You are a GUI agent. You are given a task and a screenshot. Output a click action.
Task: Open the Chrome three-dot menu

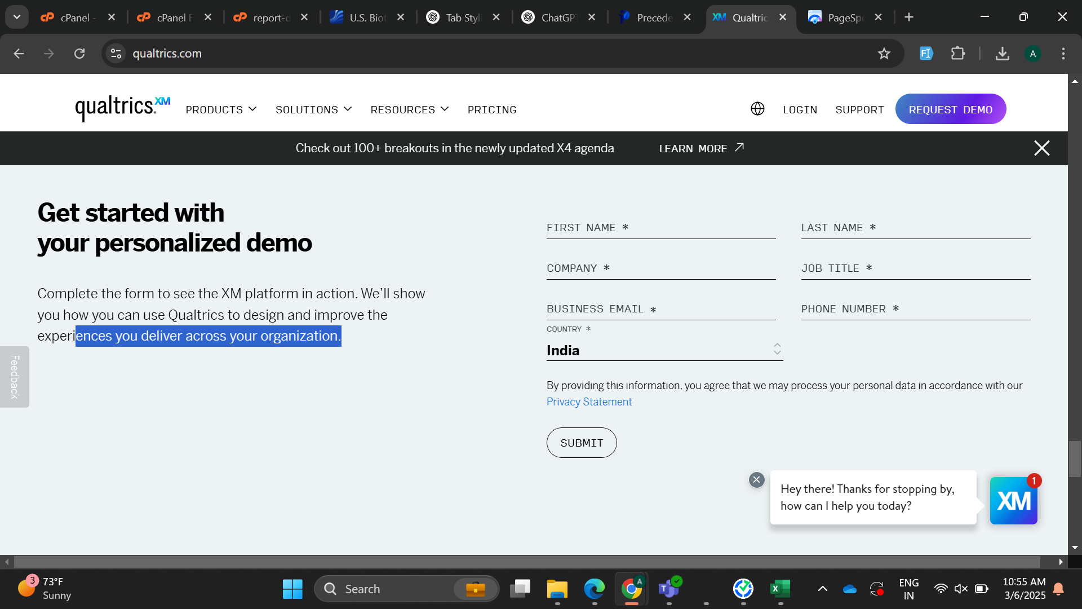tap(1063, 54)
